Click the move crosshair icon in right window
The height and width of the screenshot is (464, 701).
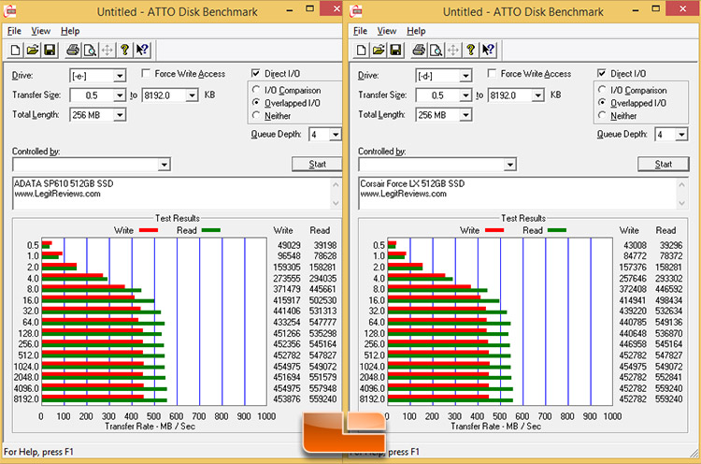(453, 50)
